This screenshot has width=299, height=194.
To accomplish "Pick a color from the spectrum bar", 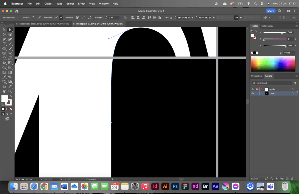I will coord(273,64).
